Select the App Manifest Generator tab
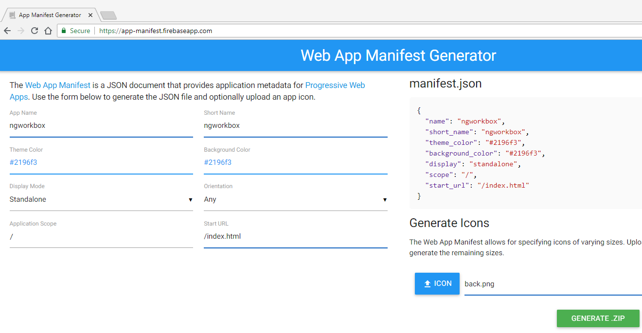The width and height of the screenshot is (642, 333). 50,15
